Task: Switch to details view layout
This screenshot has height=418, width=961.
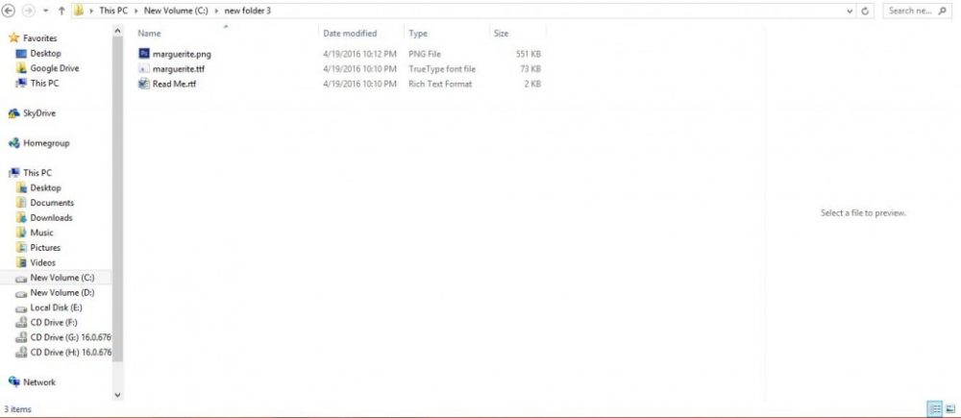Action: click(x=935, y=408)
